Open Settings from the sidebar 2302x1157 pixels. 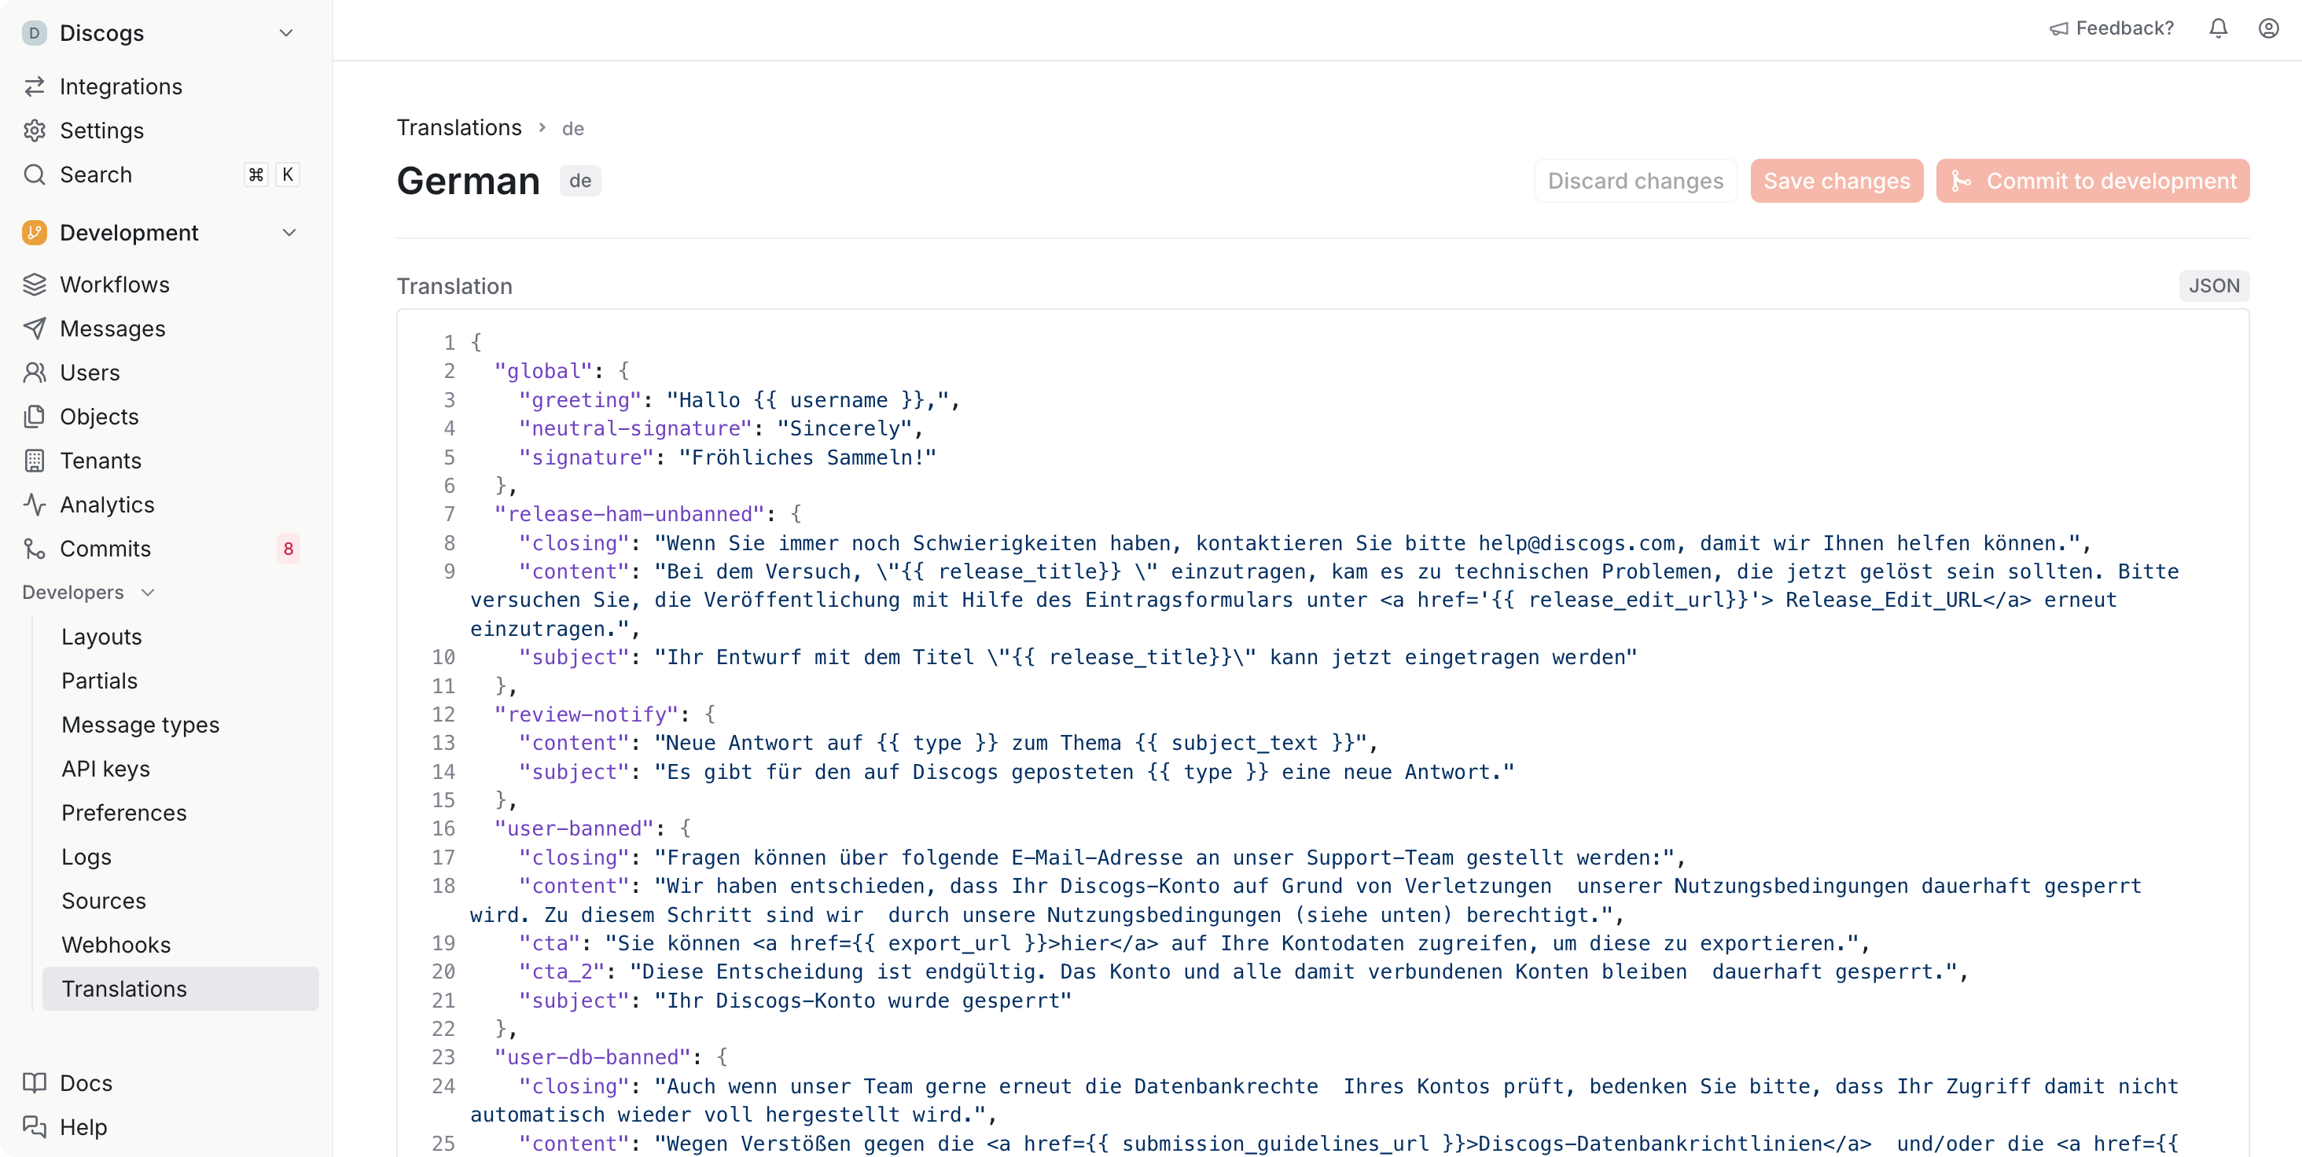[x=102, y=130]
